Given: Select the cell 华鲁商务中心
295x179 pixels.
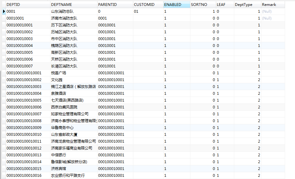Looking at the screenshot, I should click(x=74, y=128).
